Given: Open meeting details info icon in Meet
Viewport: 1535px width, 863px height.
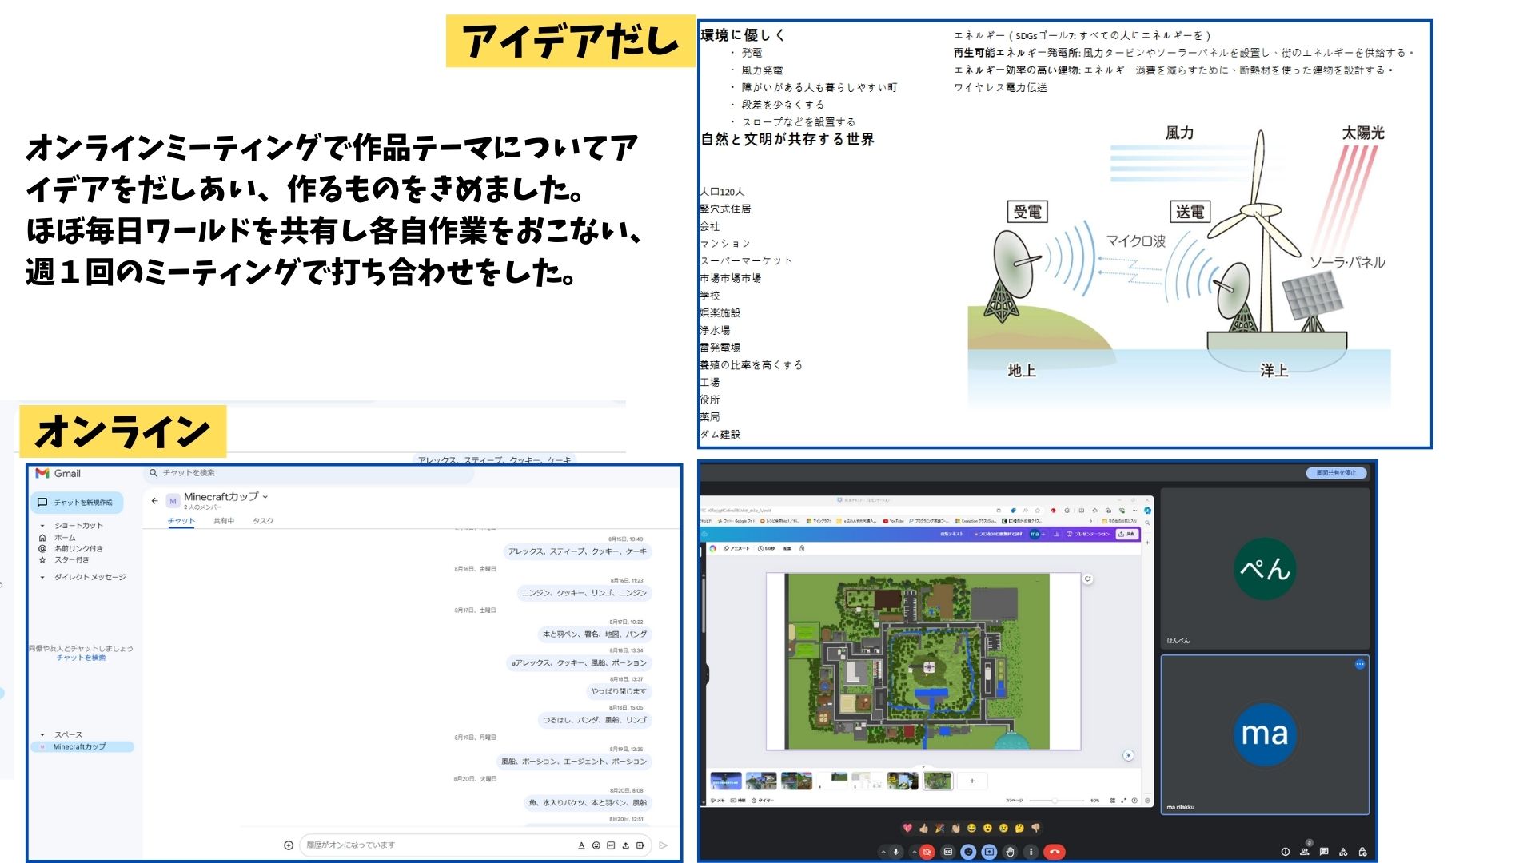Looking at the screenshot, I should [x=1286, y=852].
